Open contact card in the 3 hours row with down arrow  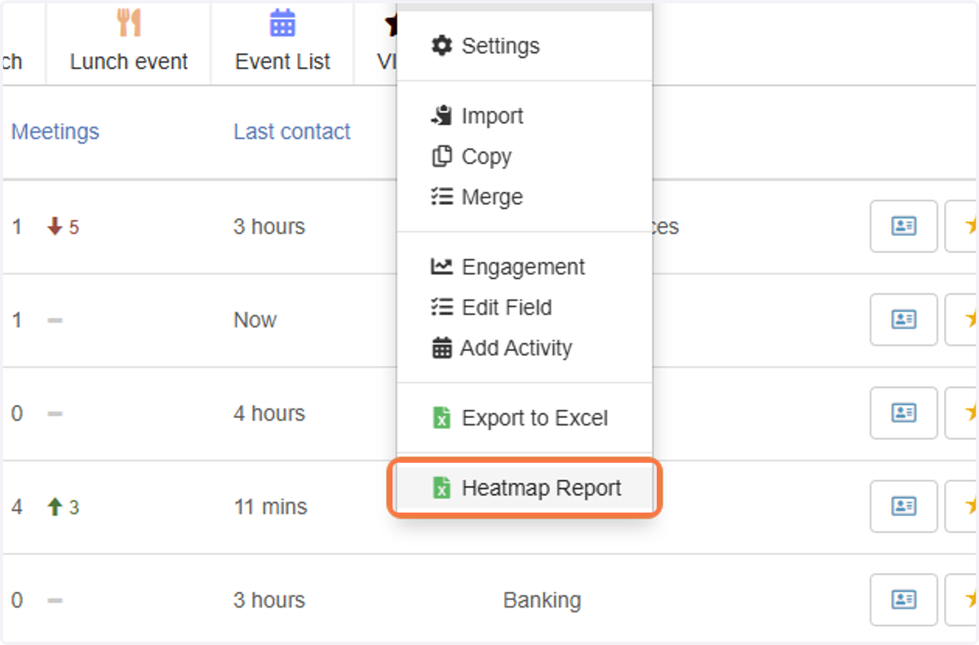tap(904, 226)
